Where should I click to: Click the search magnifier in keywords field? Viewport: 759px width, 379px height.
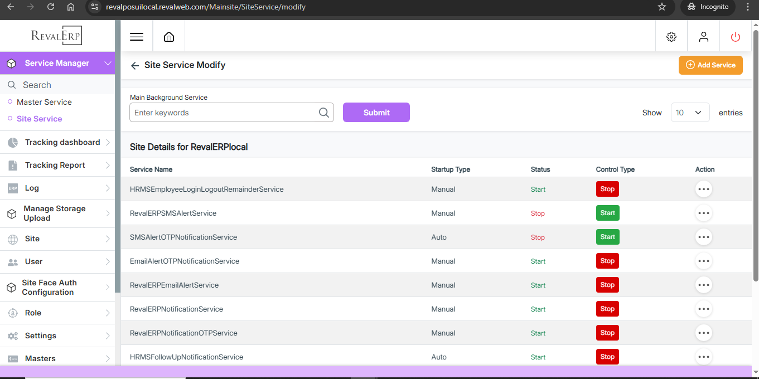coord(323,113)
